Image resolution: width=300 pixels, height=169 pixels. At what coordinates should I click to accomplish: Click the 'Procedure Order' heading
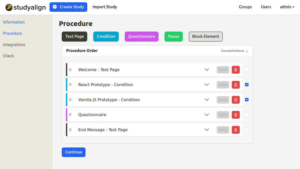pyautogui.click(x=82, y=51)
